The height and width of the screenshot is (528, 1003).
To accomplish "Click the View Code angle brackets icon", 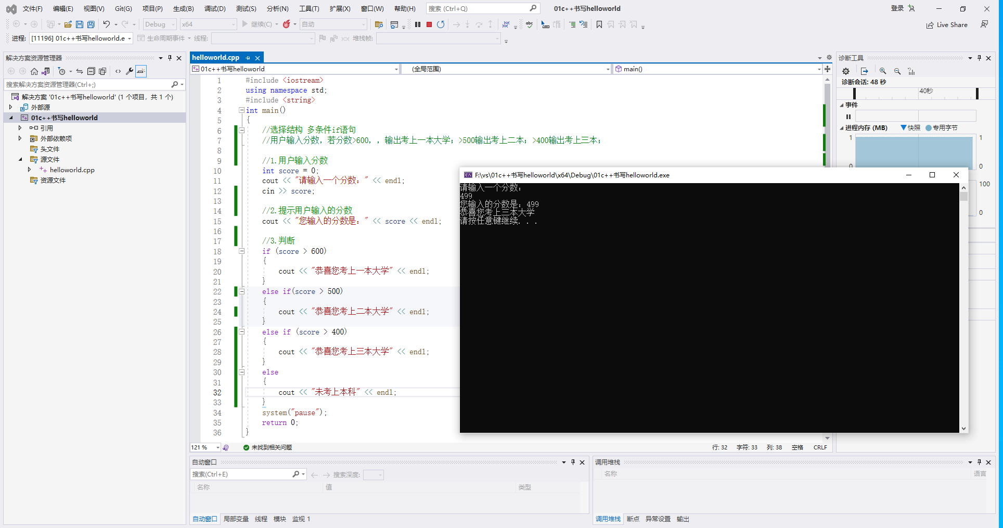I will pyautogui.click(x=118, y=71).
